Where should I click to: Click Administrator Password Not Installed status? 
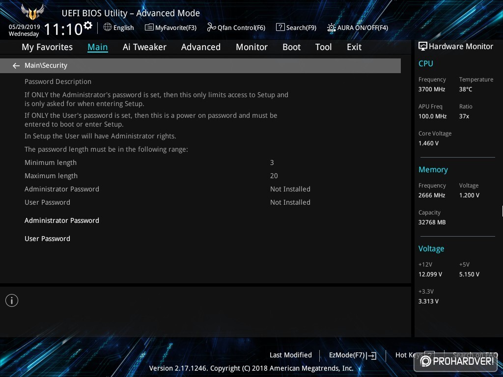[290, 189]
